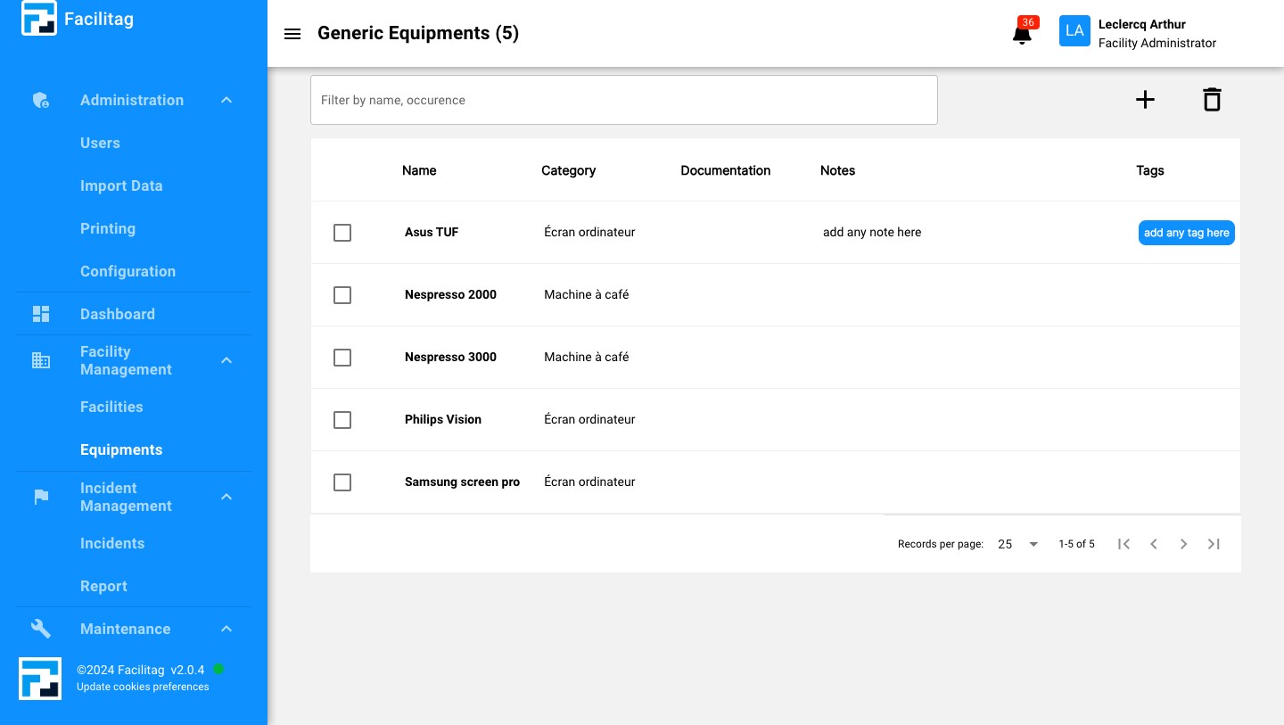1284x725 pixels.
Task: Click the LA user avatar
Action: [x=1074, y=31]
